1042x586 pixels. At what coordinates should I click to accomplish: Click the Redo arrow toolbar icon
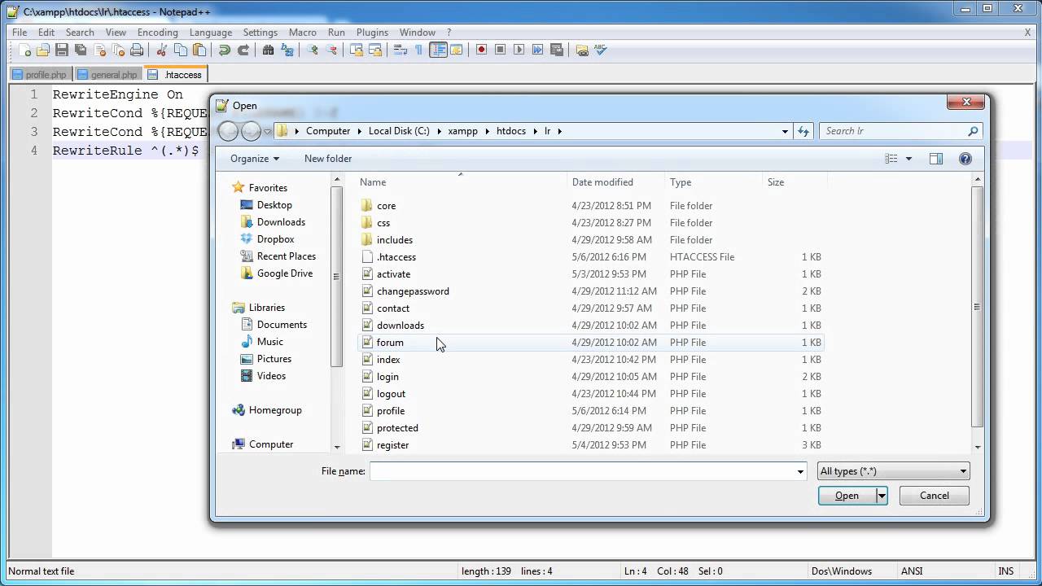pos(243,50)
